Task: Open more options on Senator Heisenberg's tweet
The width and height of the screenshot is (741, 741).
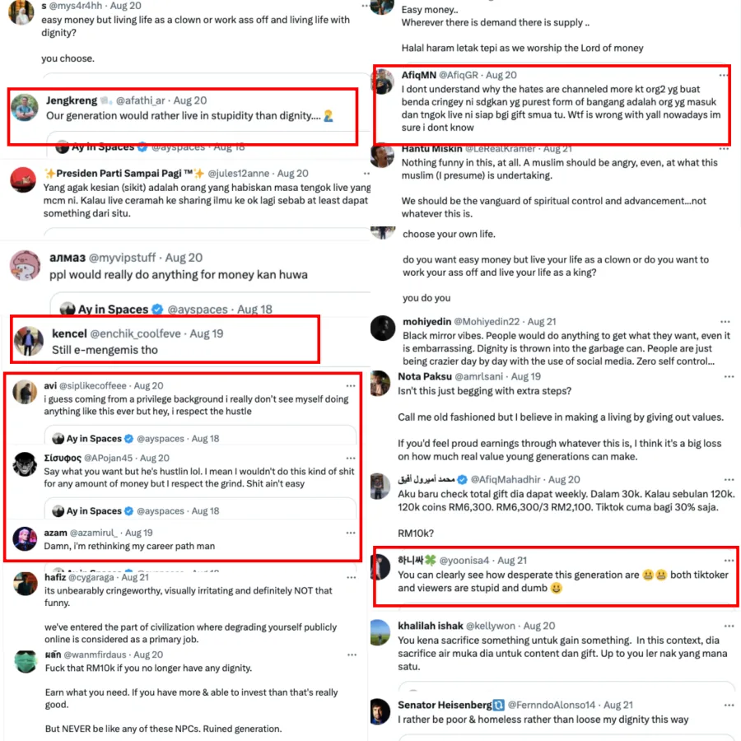Action: [x=729, y=705]
